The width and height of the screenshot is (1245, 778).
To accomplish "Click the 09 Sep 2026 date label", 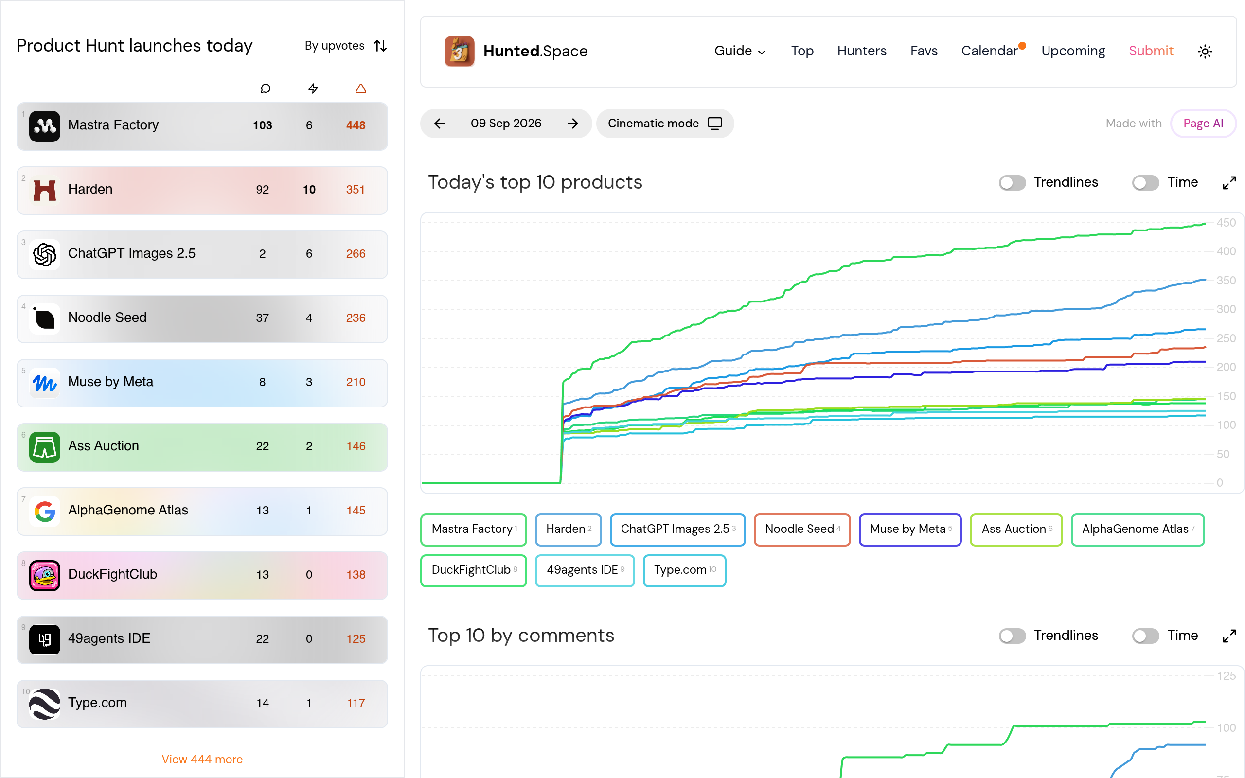I will point(506,124).
